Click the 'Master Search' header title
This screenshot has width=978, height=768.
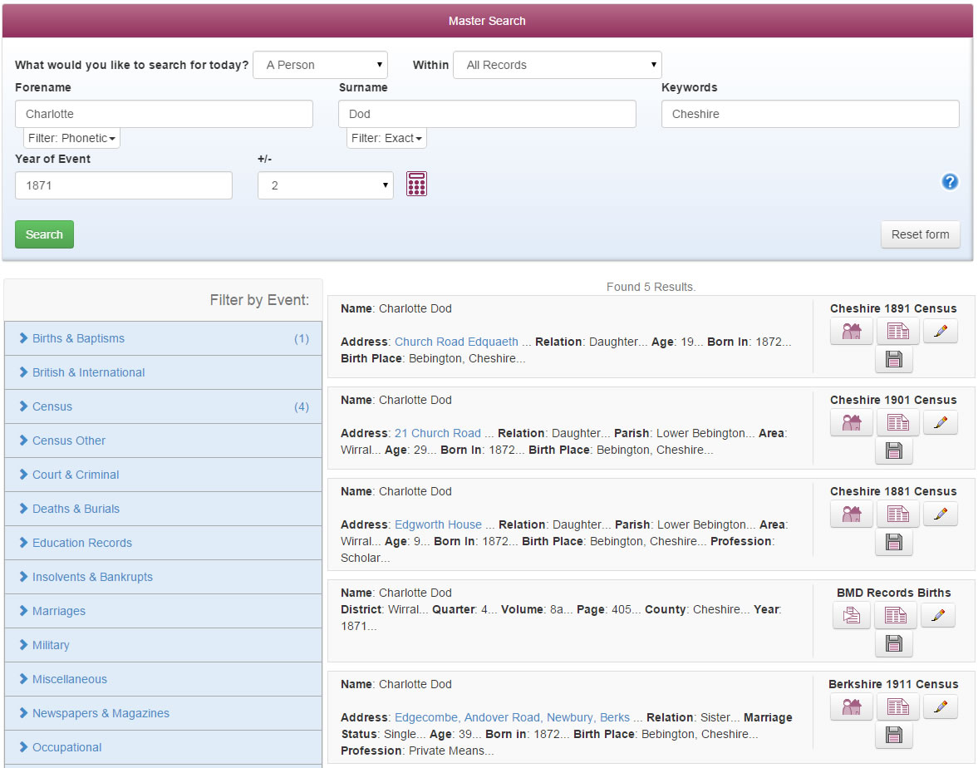click(x=487, y=22)
